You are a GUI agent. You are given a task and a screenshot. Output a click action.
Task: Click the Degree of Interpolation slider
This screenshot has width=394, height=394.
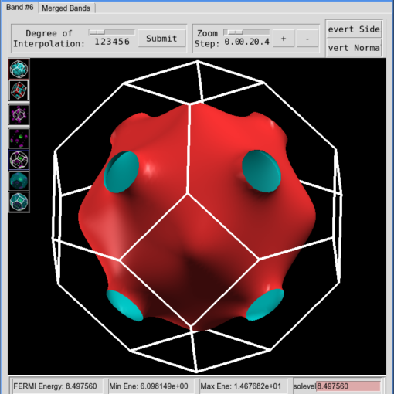click(112, 32)
